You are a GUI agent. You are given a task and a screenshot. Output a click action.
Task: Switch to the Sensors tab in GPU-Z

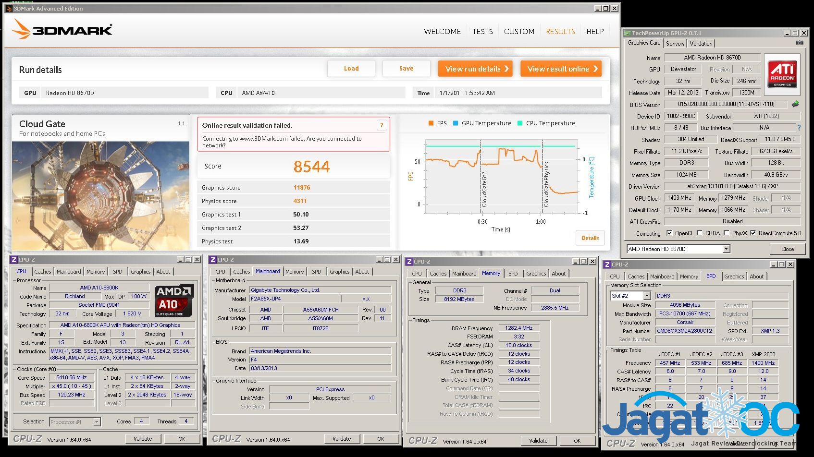click(675, 44)
